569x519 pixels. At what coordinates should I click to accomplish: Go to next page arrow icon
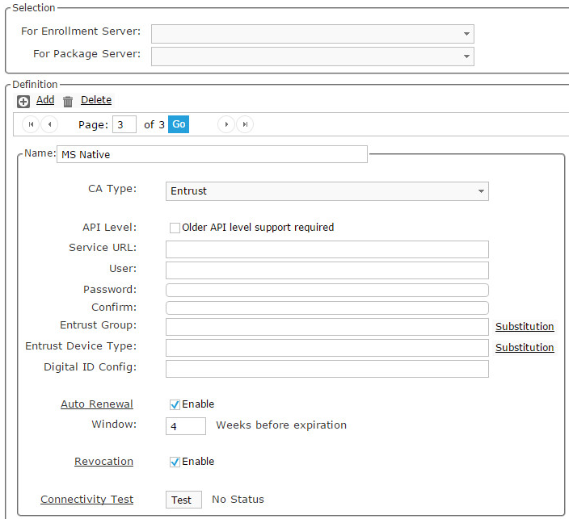click(x=226, y=124)
